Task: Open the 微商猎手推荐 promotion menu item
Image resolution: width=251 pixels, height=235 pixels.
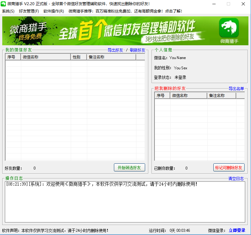Action: [x=125, y=11]
